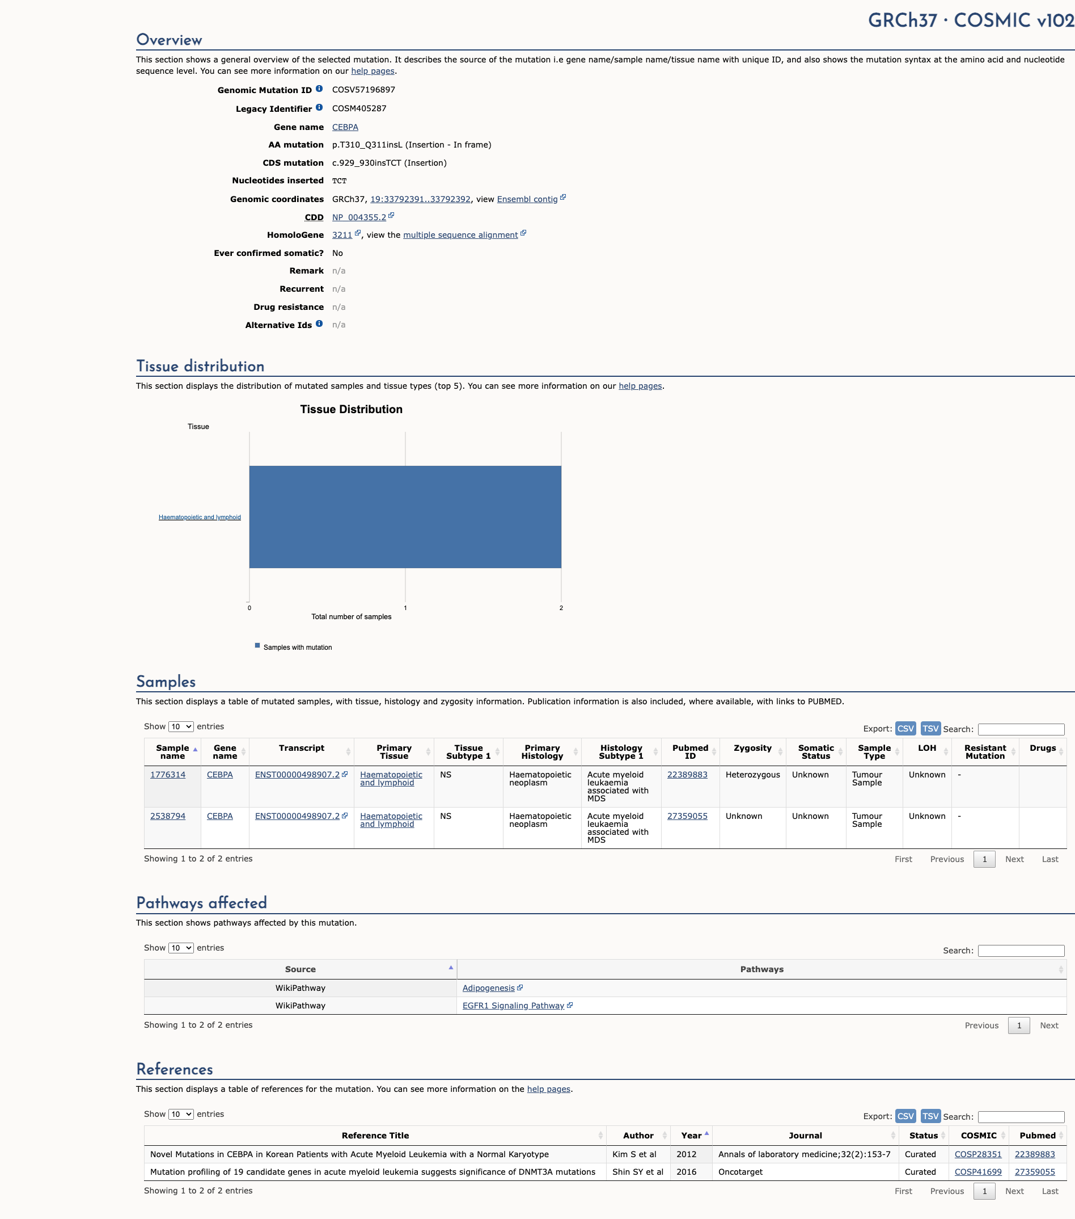Screen dimensions: 1075x1219
Task: Click the blue Haematopoietic and lymphoid chart bar
Action: [x=405, y=516]
